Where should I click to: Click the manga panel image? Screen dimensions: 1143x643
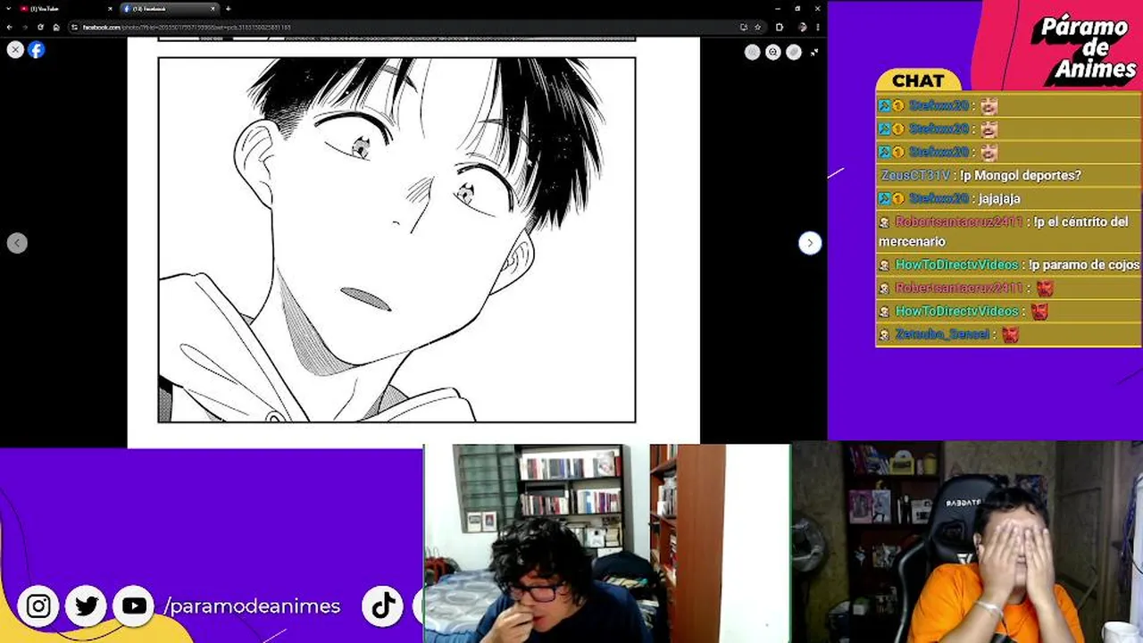pos(396,239)
